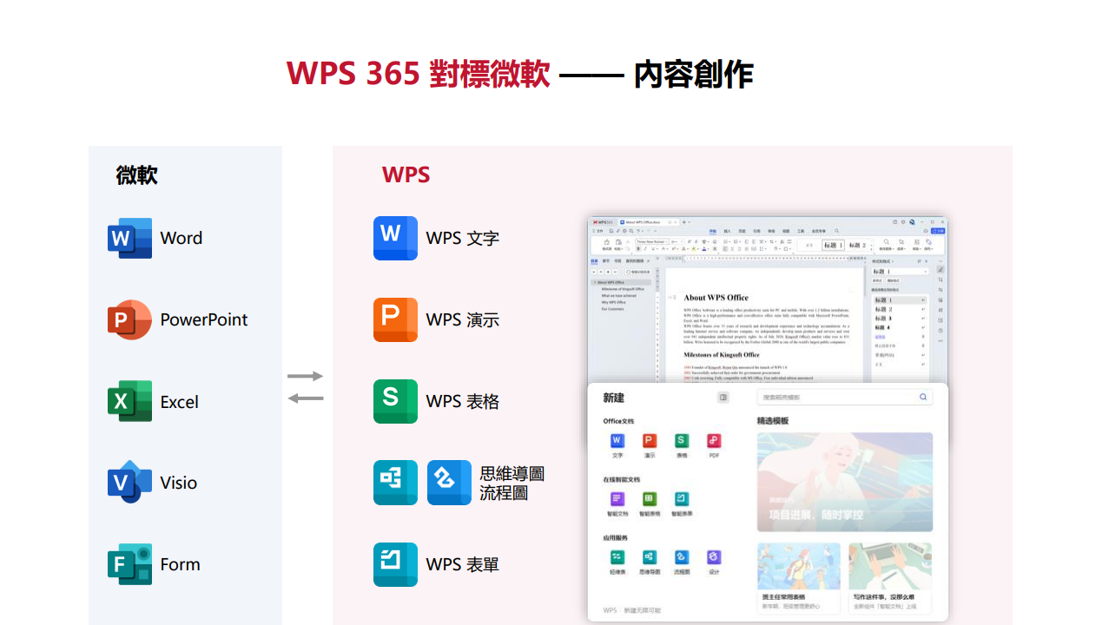The image size is (1109, 625).
Task: Switch to the 视图 ribbon tab
Action: point(786,231)
